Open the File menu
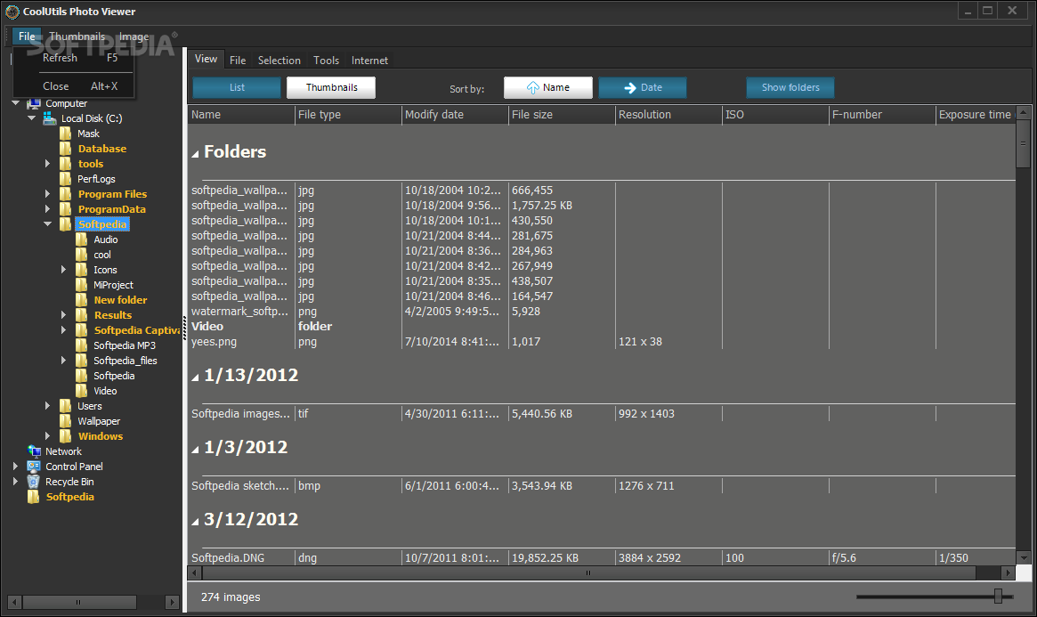The image size is (1037, 617). coord(27,37)
